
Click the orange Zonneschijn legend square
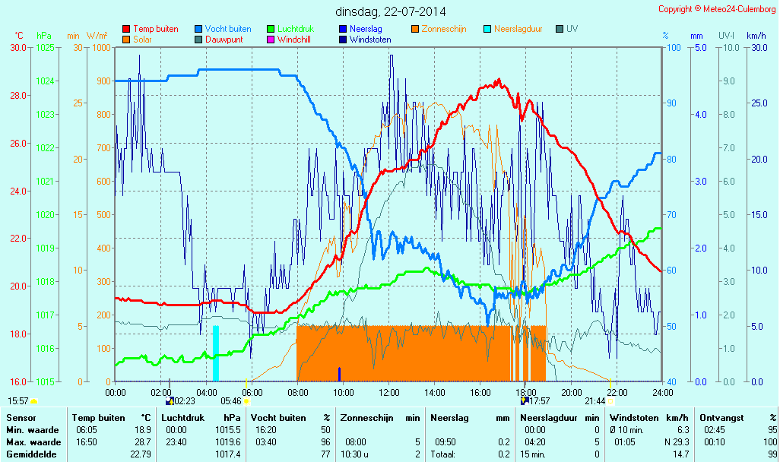[415, 29]
